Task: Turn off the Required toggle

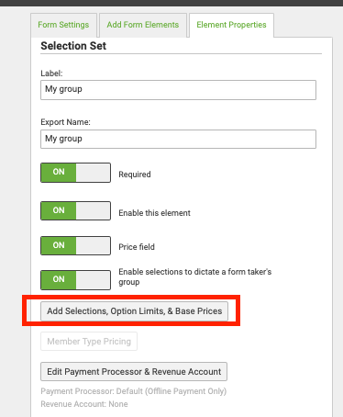Action: [x=75, y=173]
